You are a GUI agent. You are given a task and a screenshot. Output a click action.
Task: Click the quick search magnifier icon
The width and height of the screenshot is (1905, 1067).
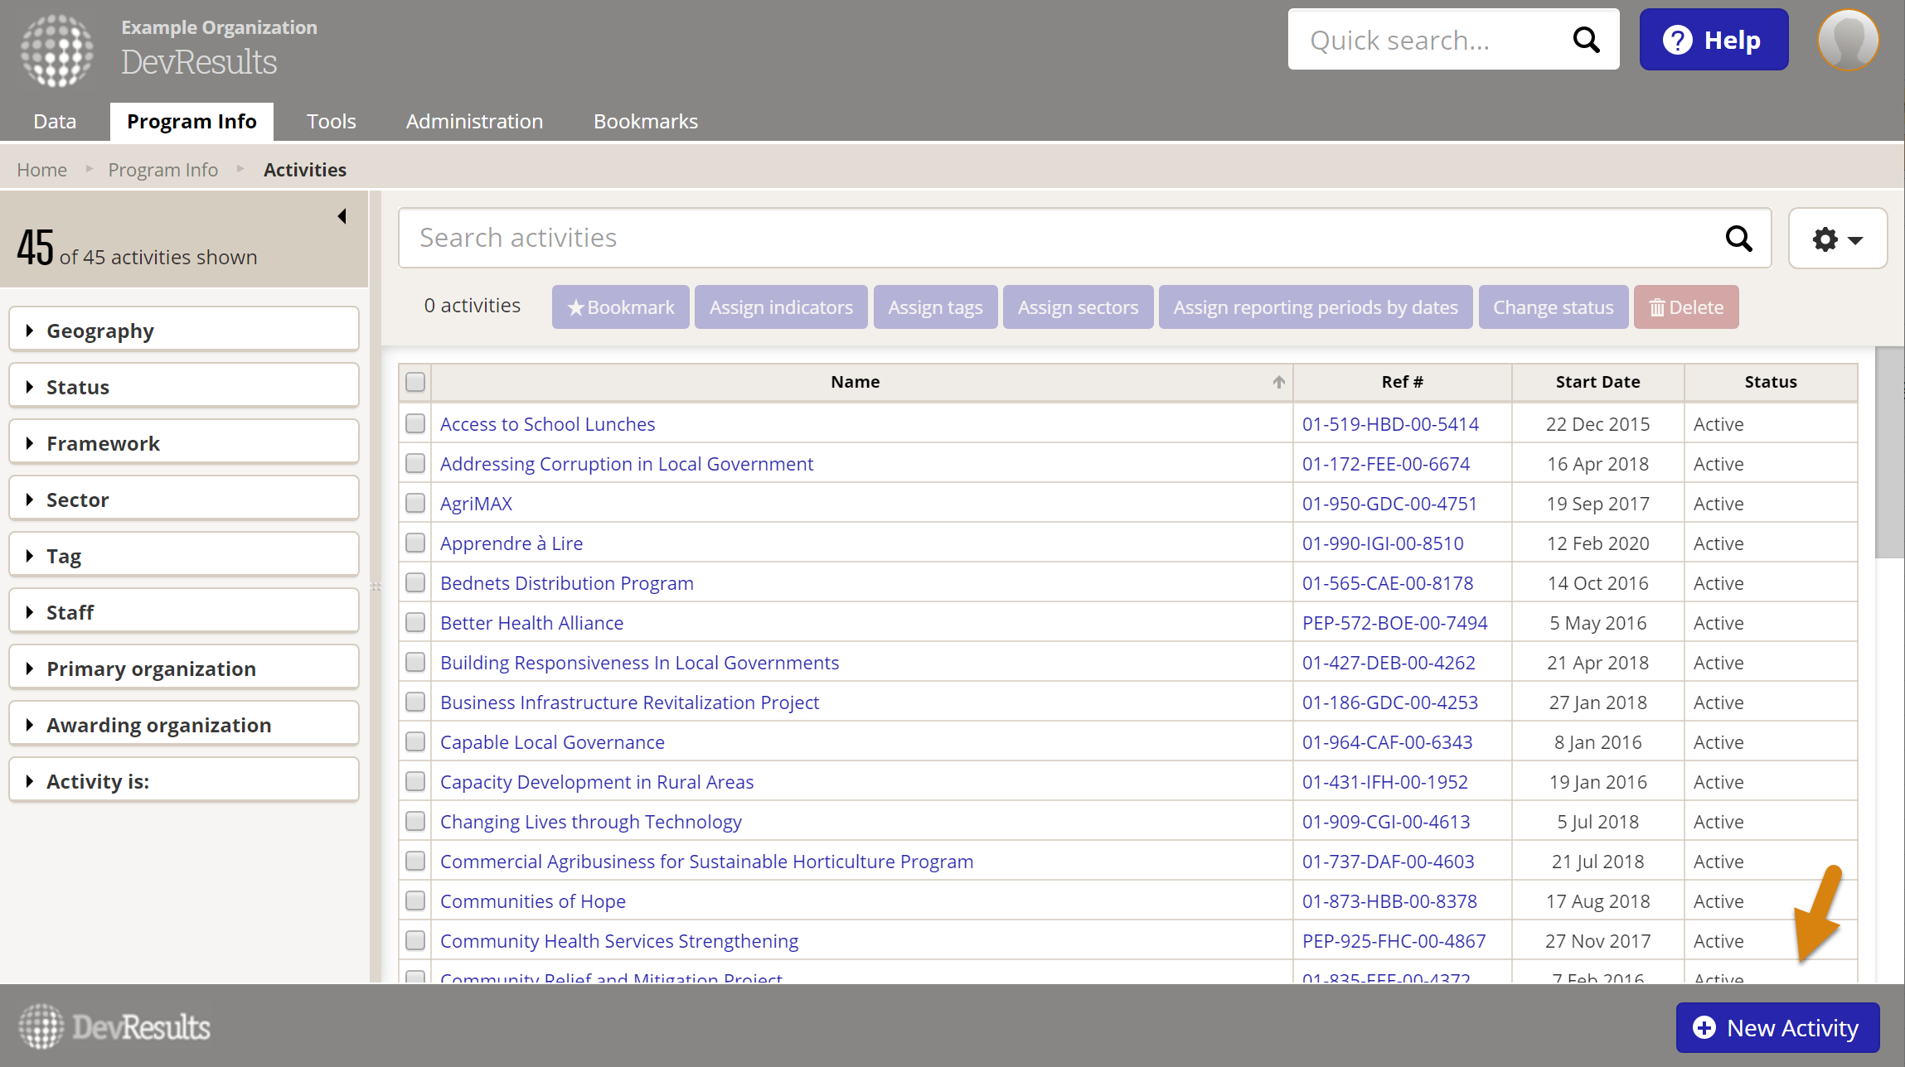click(1585, 40)
